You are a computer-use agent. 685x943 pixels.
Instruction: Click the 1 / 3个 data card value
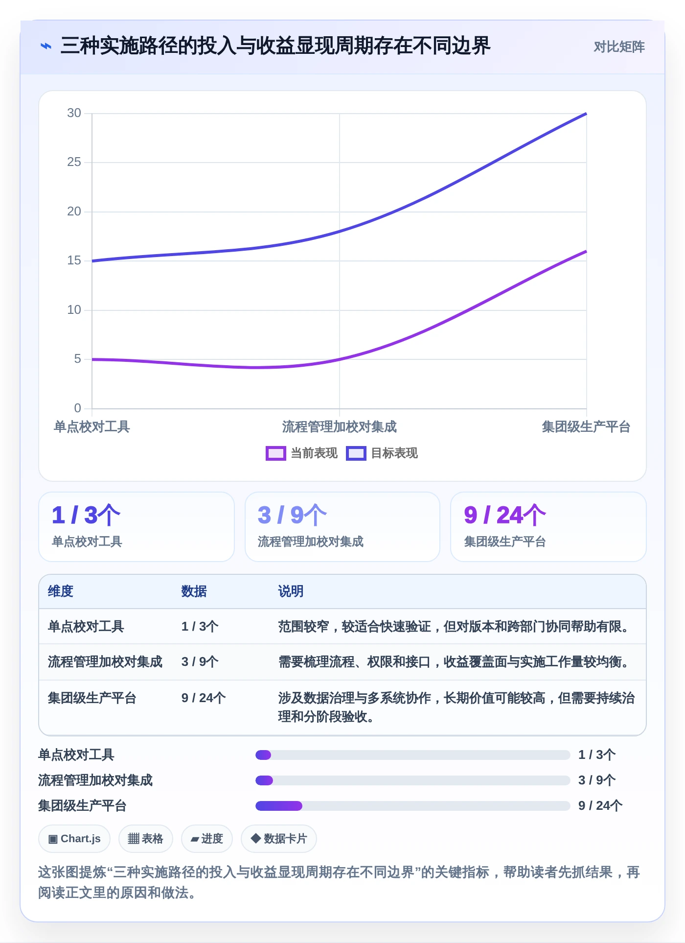(x=86, y=515)
